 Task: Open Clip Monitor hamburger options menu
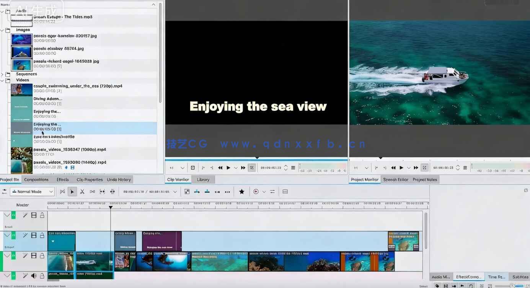(293, 168)
